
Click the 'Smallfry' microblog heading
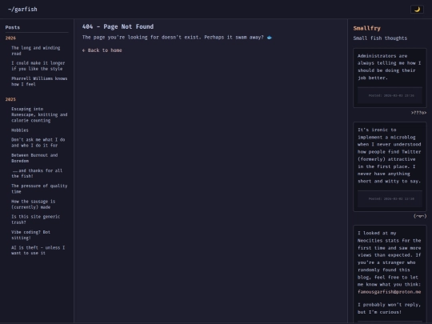point(366,28)
